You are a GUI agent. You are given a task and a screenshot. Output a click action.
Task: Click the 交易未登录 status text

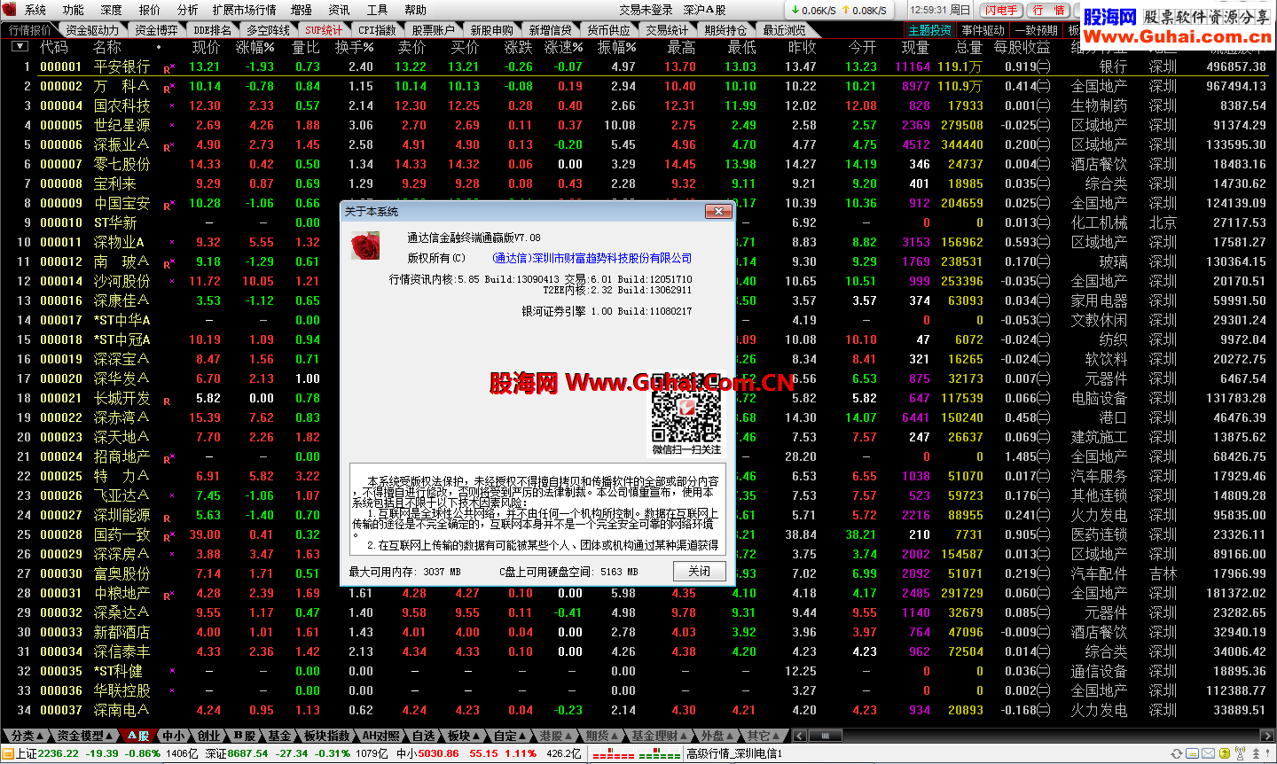tap(646, 10)
